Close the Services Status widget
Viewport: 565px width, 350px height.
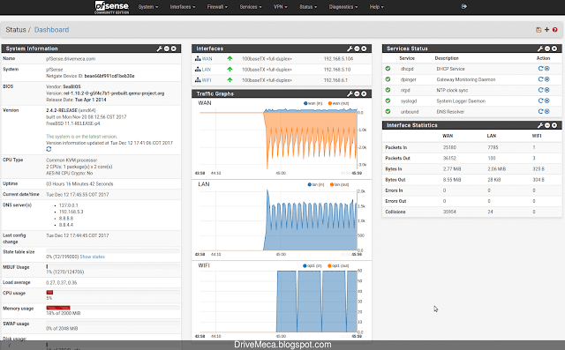[x=554, y=48]
